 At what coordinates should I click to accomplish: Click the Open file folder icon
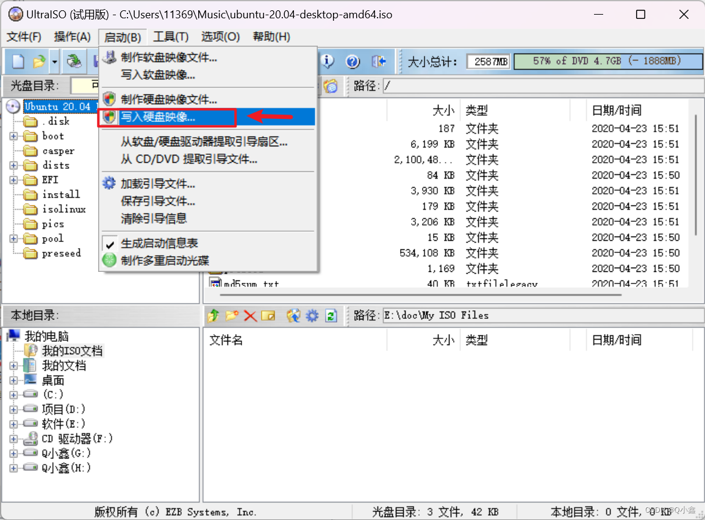coord(39,61)
